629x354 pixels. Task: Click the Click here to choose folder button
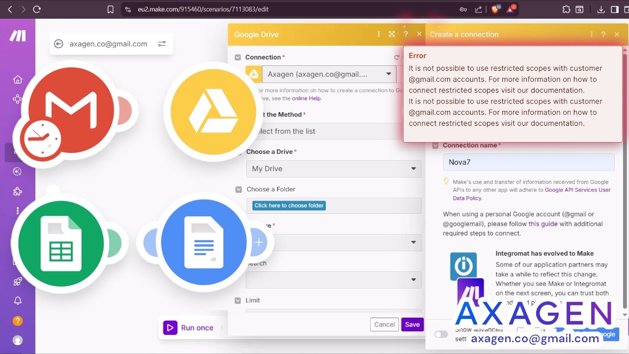pos(289,206)
